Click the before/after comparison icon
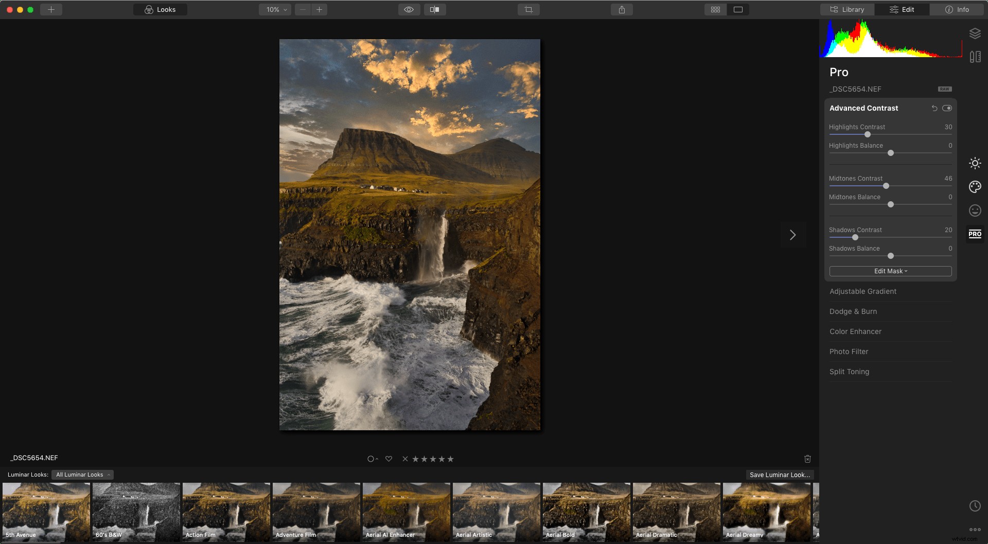 tap(435, 9)
